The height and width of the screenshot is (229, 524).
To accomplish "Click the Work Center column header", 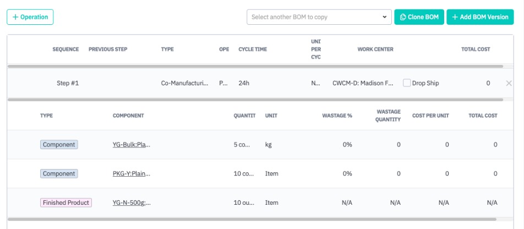I will tap(375, 50).
